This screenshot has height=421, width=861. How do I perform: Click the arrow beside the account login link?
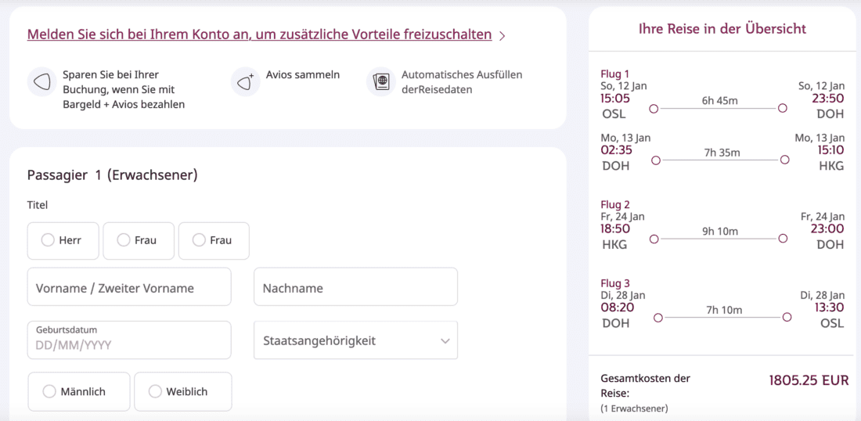pyautogui.click(x=503, y=36)
